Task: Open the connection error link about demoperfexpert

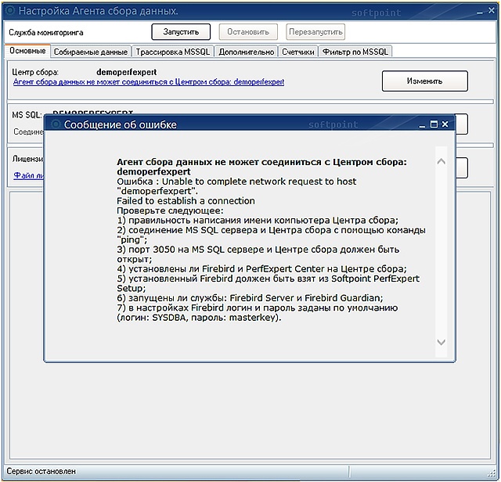Action: point(149,82)
